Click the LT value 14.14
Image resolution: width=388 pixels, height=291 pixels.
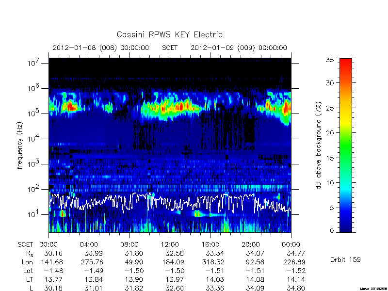296,279
